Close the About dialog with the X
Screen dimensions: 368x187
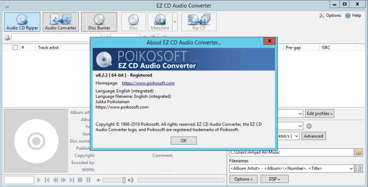click(x=269, y=41)
